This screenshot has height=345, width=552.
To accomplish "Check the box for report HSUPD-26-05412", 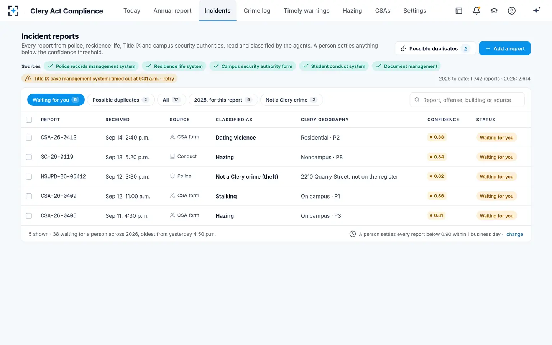I will [x=29, y=177].
